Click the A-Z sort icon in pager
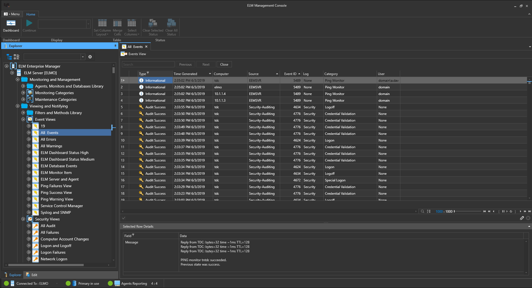This screenshot has width=532, height=288. click(429, 211)
